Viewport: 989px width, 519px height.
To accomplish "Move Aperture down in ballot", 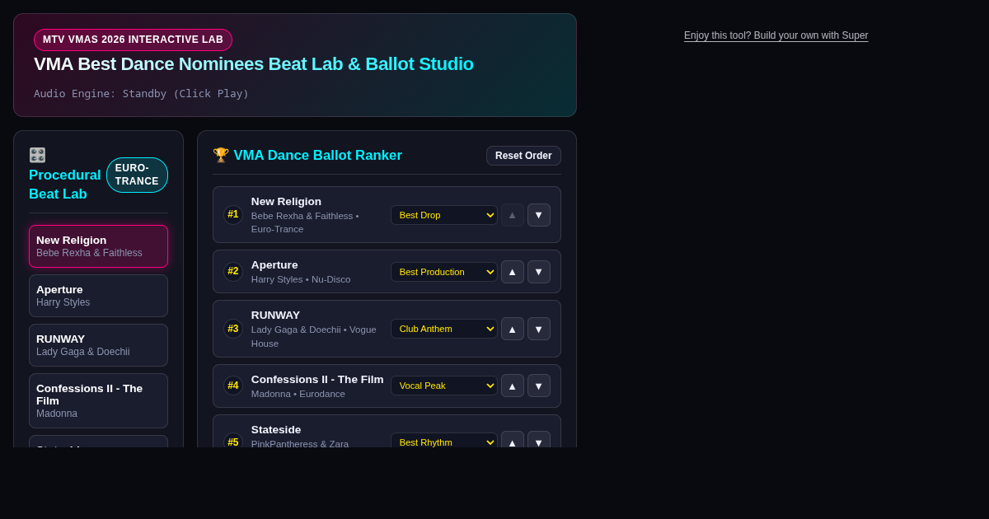I will [x=539, y=272].
